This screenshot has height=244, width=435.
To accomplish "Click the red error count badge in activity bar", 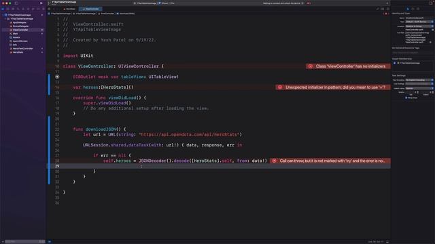I will click(309, 3).
